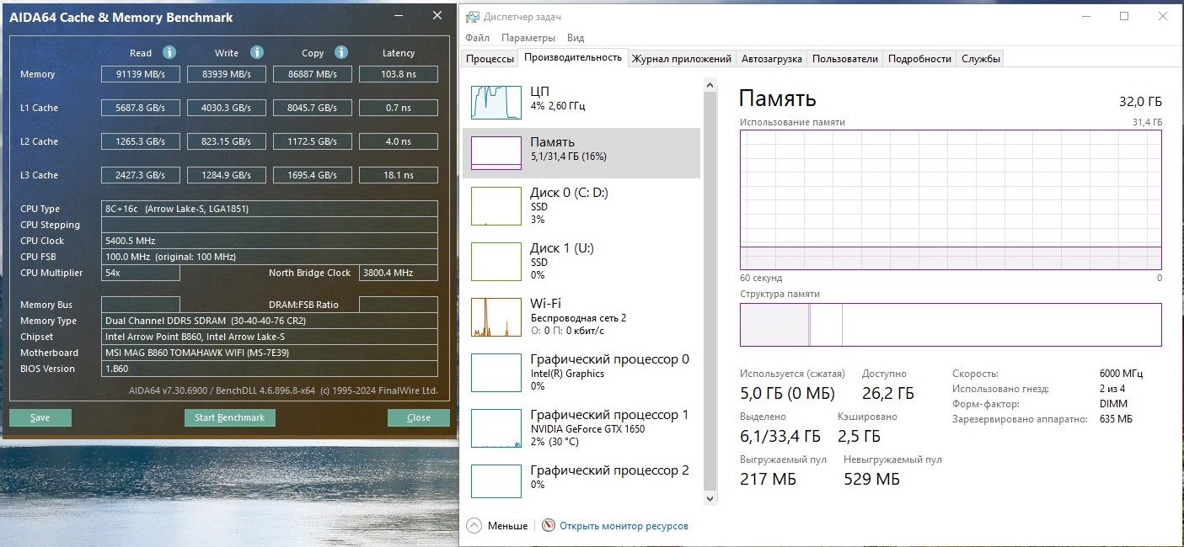Click the Memory Type DDR5 SDRAM field

click(x=270, y=321)
